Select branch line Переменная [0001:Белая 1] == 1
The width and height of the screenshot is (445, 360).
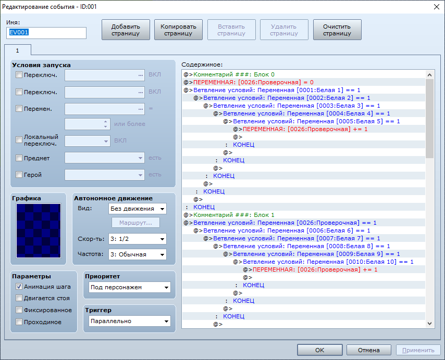tap(304, 90)
